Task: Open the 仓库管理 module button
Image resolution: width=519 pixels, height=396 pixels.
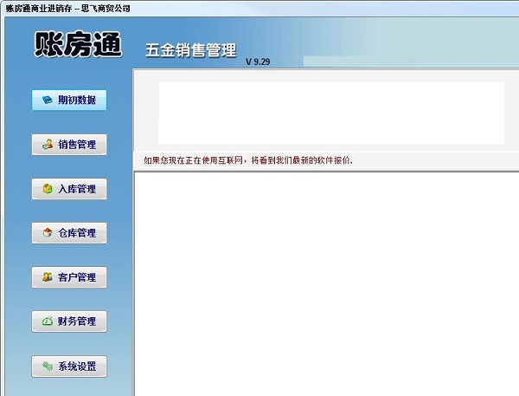Action: tap(69, 233)
